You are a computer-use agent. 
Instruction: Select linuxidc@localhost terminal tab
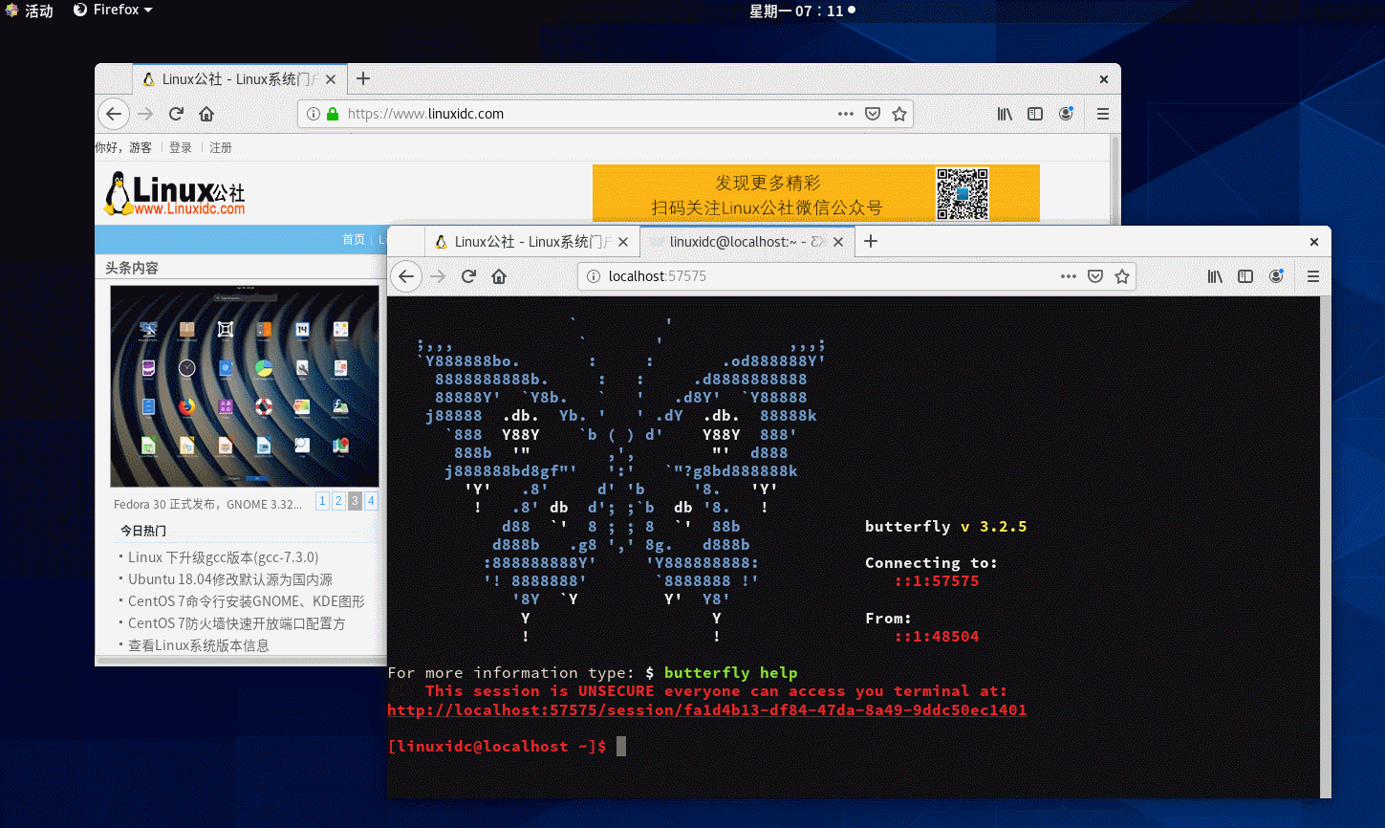746,242
